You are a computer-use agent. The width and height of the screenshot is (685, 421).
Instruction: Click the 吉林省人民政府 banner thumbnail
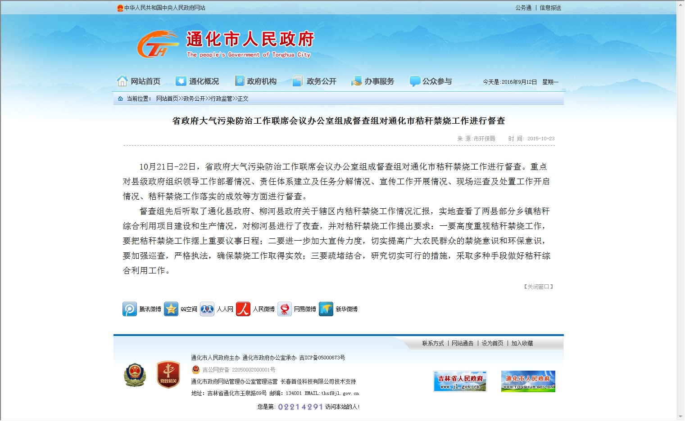click(x=460, y=381)
